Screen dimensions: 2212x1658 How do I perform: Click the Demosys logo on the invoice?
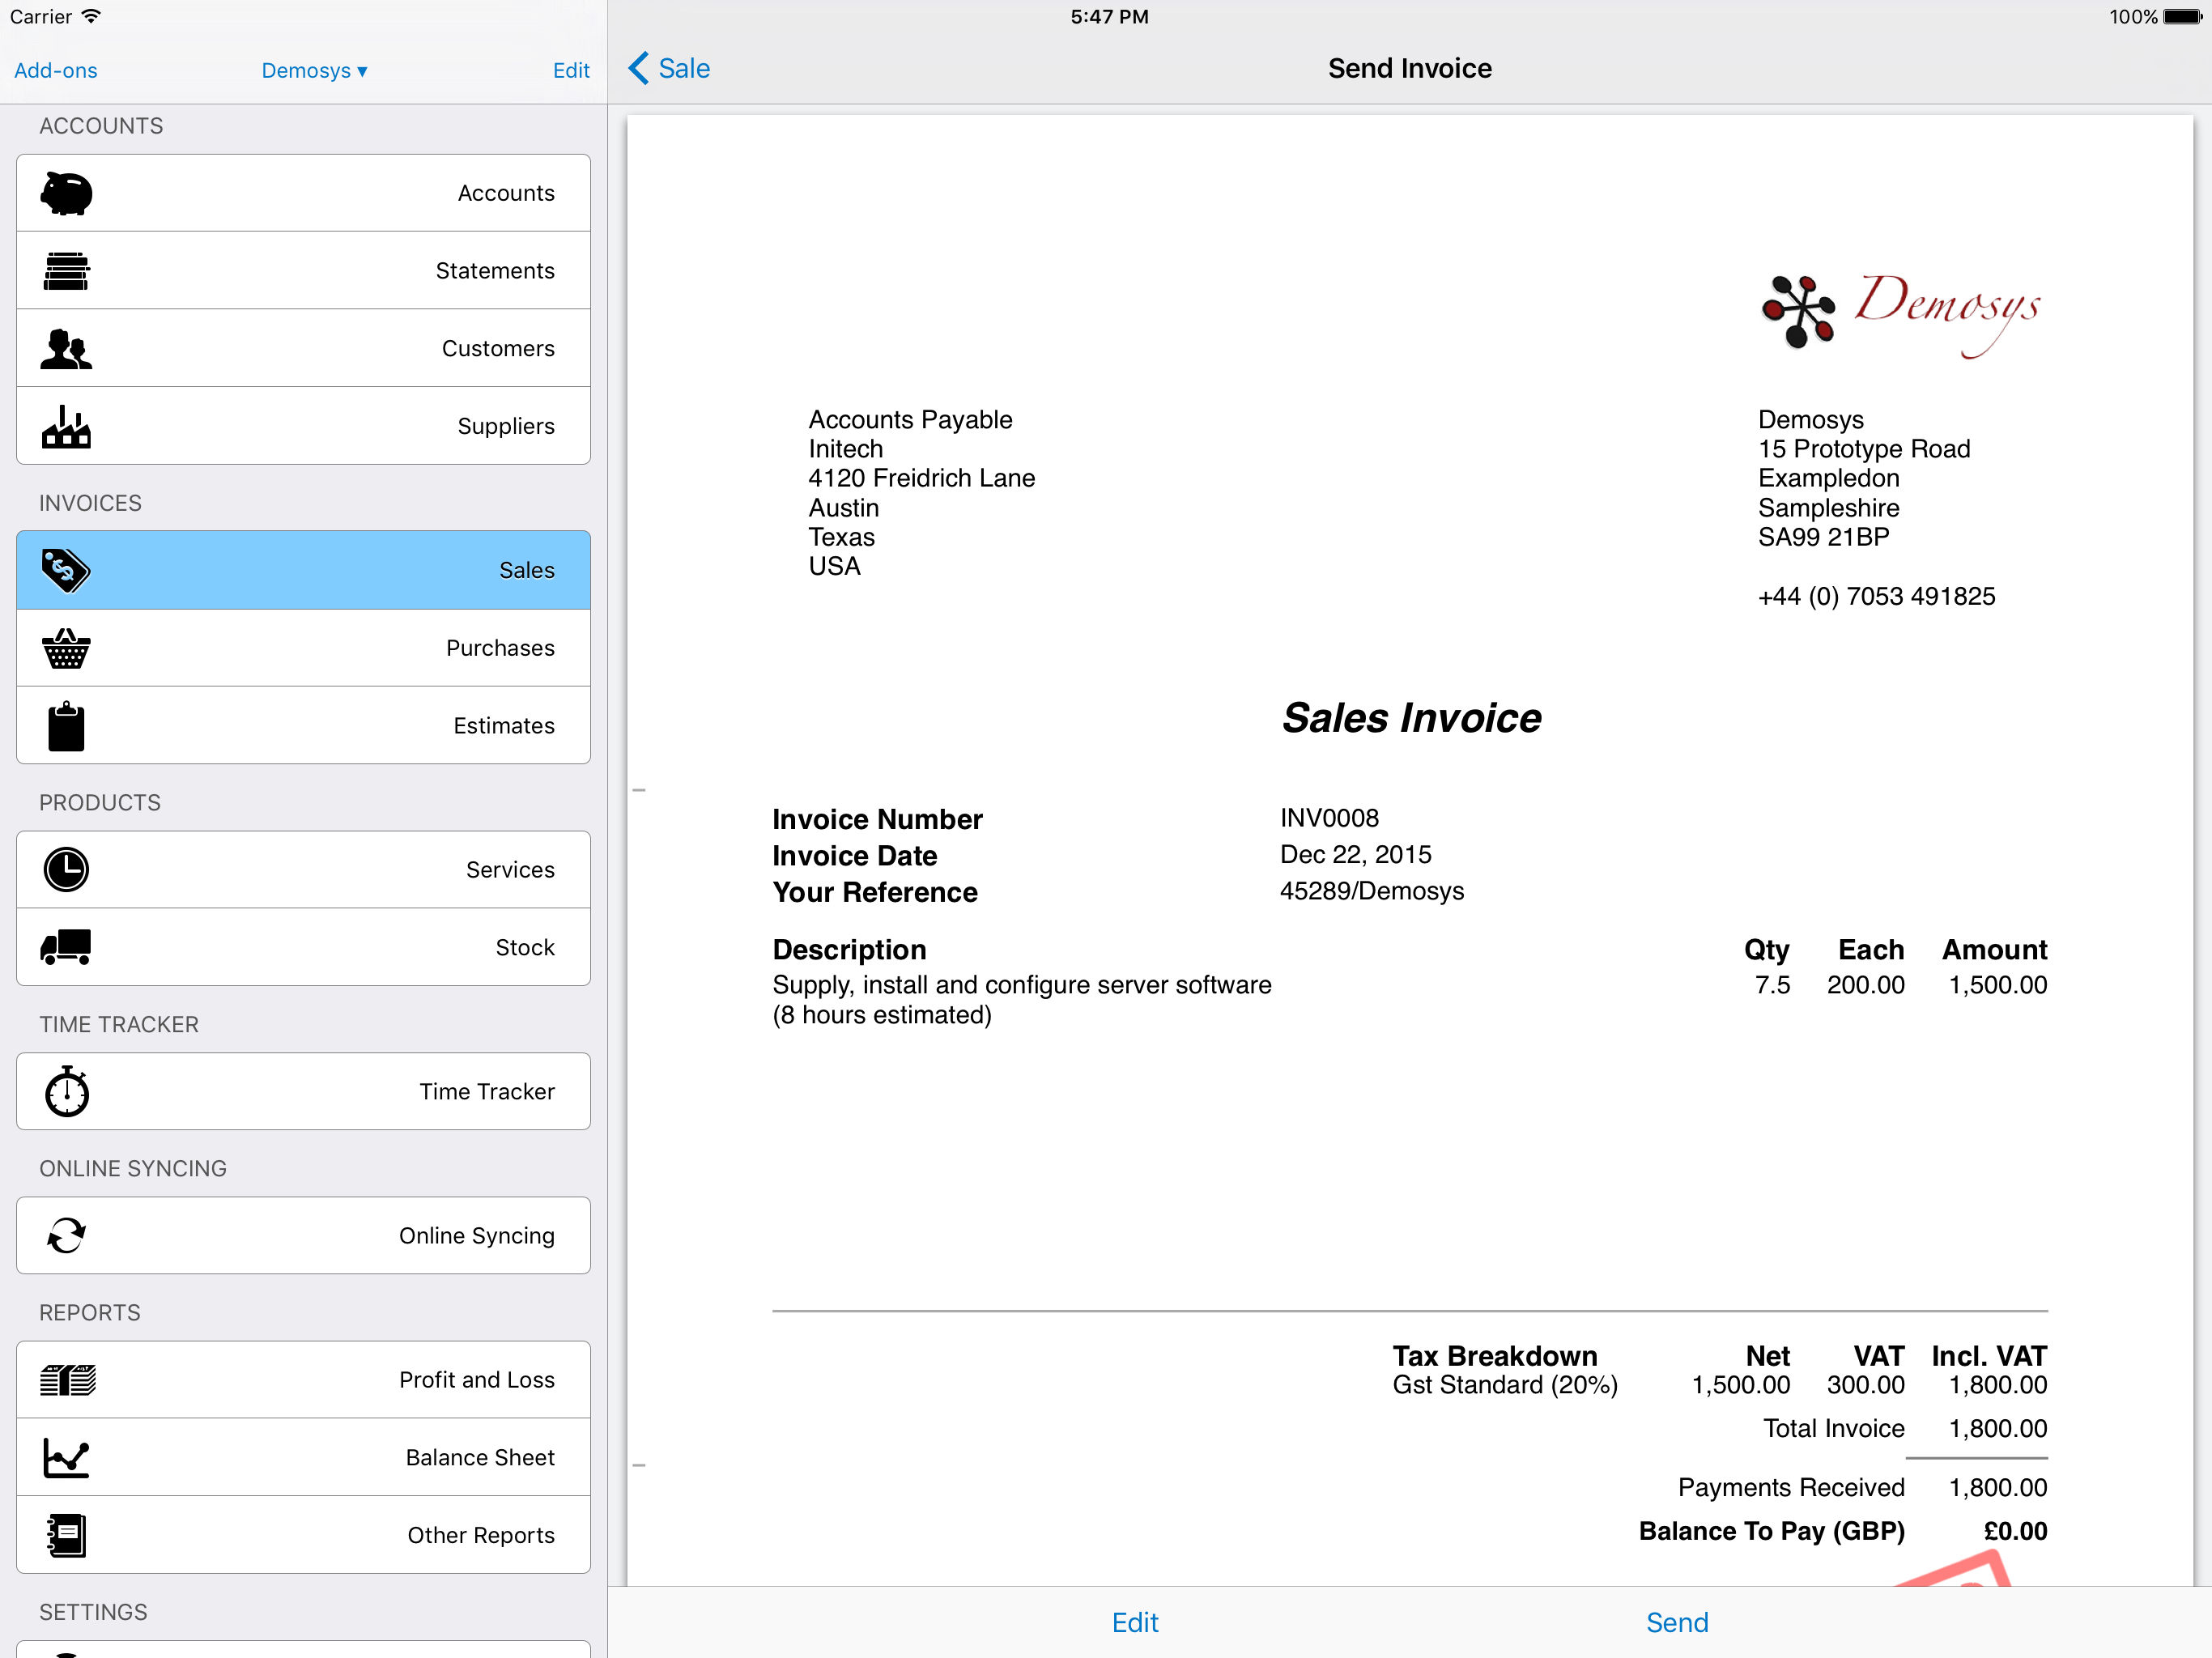point(1900,310)
